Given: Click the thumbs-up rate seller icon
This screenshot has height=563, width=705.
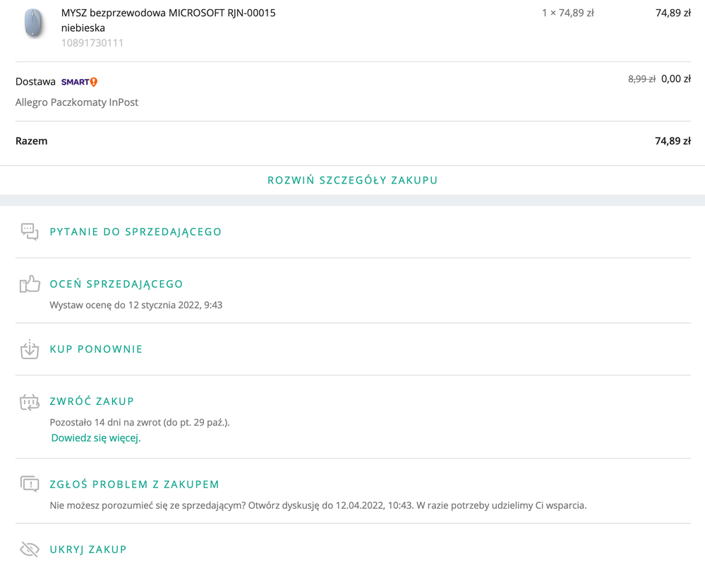Looking at the screenshot, I should click(x=30, y=284).
